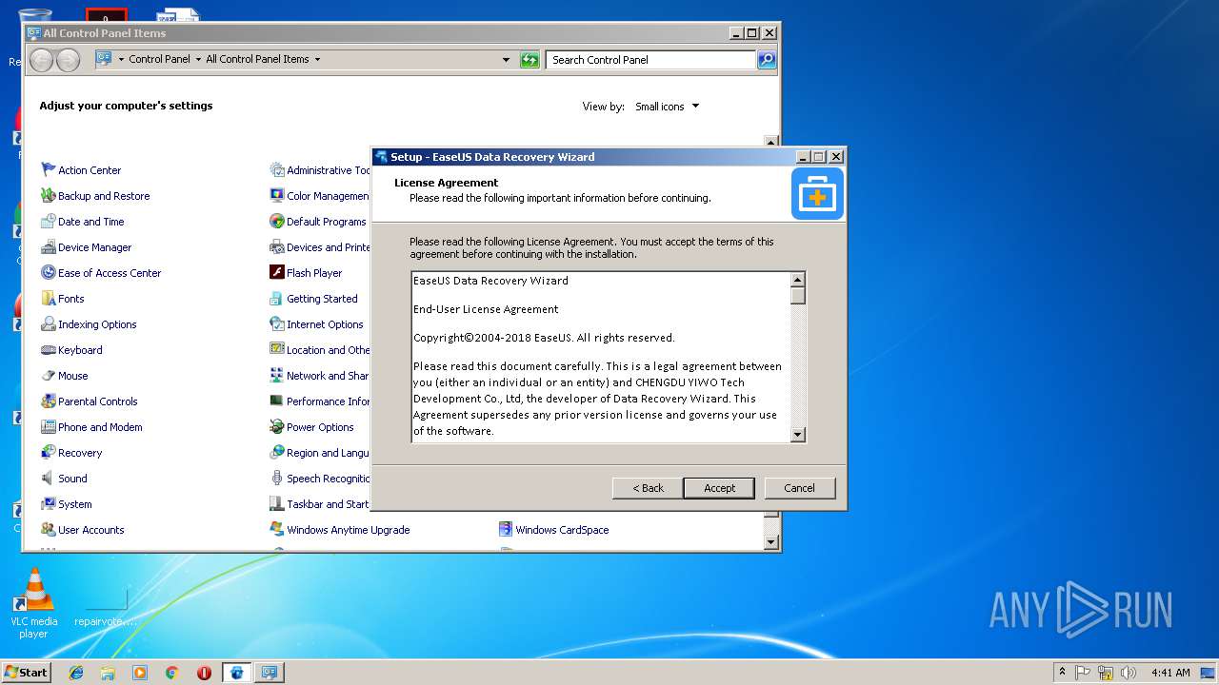Image resolution: width=1219 pixels, height=685 pixels.
Task: Open the Fonts folder icon
Action: [49, 299]
